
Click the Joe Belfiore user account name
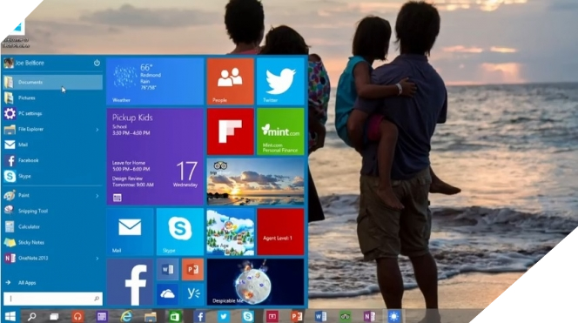point(30,63)
